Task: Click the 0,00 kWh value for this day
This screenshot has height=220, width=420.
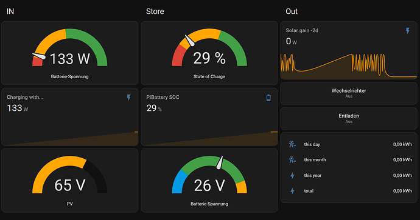Action: pos(402,144)
